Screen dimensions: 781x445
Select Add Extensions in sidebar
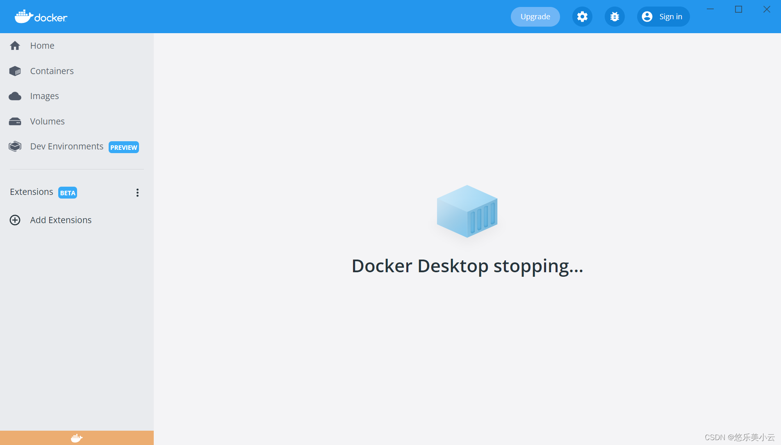click(77, 220)
